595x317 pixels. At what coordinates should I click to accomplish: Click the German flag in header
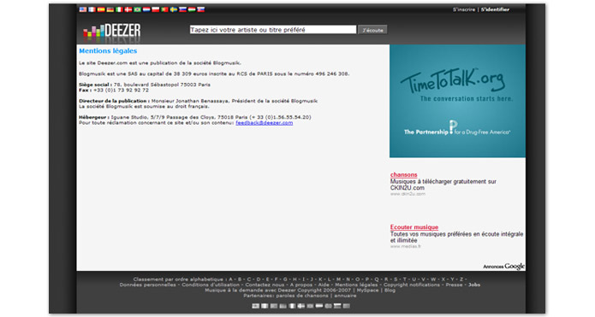click(110, 9)
